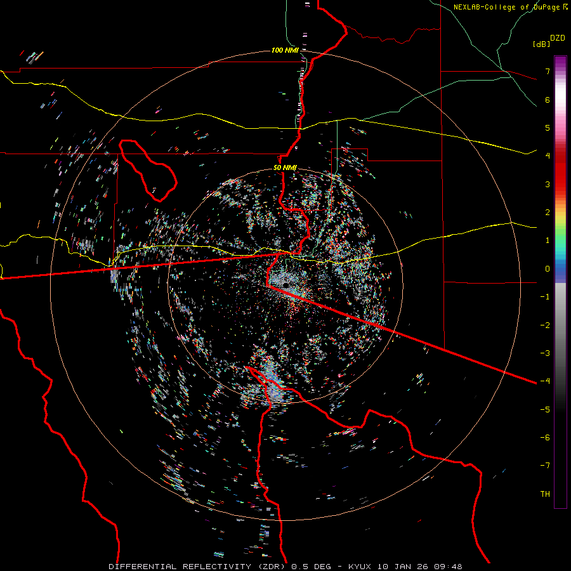Click the Differential Reflectivity caption at bottom
The image size is (571, 571).
pos(285,567)
